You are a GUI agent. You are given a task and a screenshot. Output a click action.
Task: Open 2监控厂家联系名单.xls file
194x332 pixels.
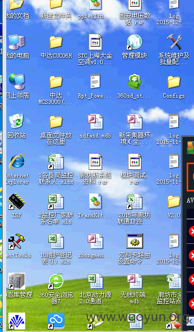click(x=56, y=201)
